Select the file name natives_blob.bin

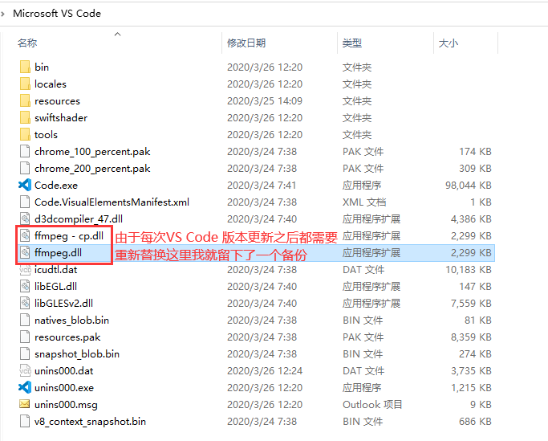72,321
